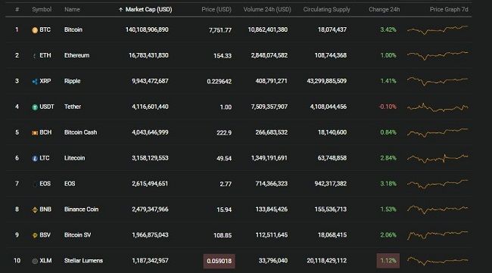492x273 pixels.
Task: Click the Binance Coin logo icon
Action: click(x=35, y=209)
